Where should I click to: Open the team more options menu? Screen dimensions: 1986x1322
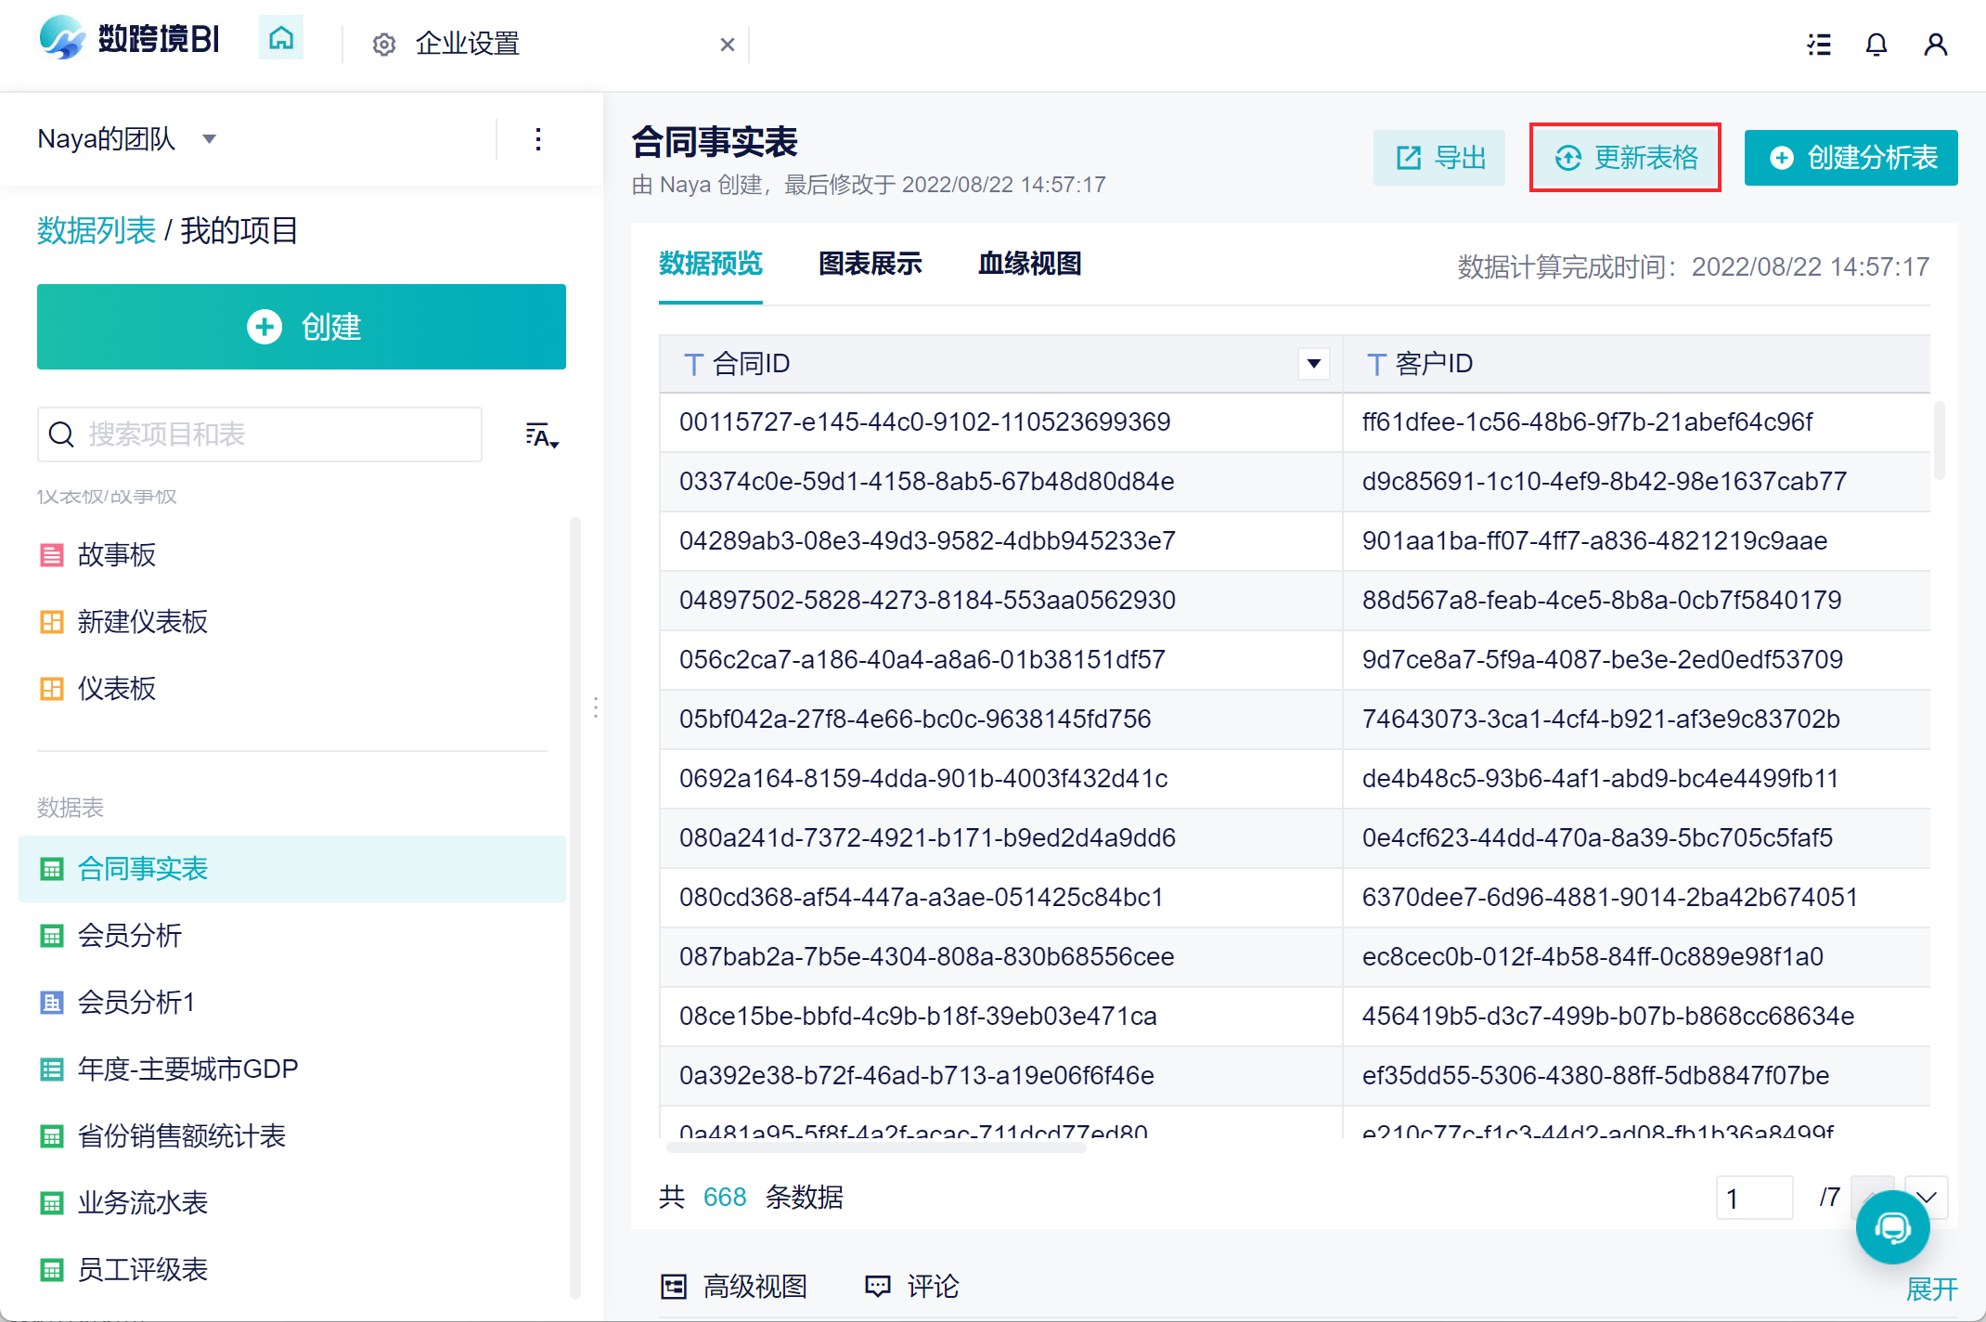click(538, 140)
